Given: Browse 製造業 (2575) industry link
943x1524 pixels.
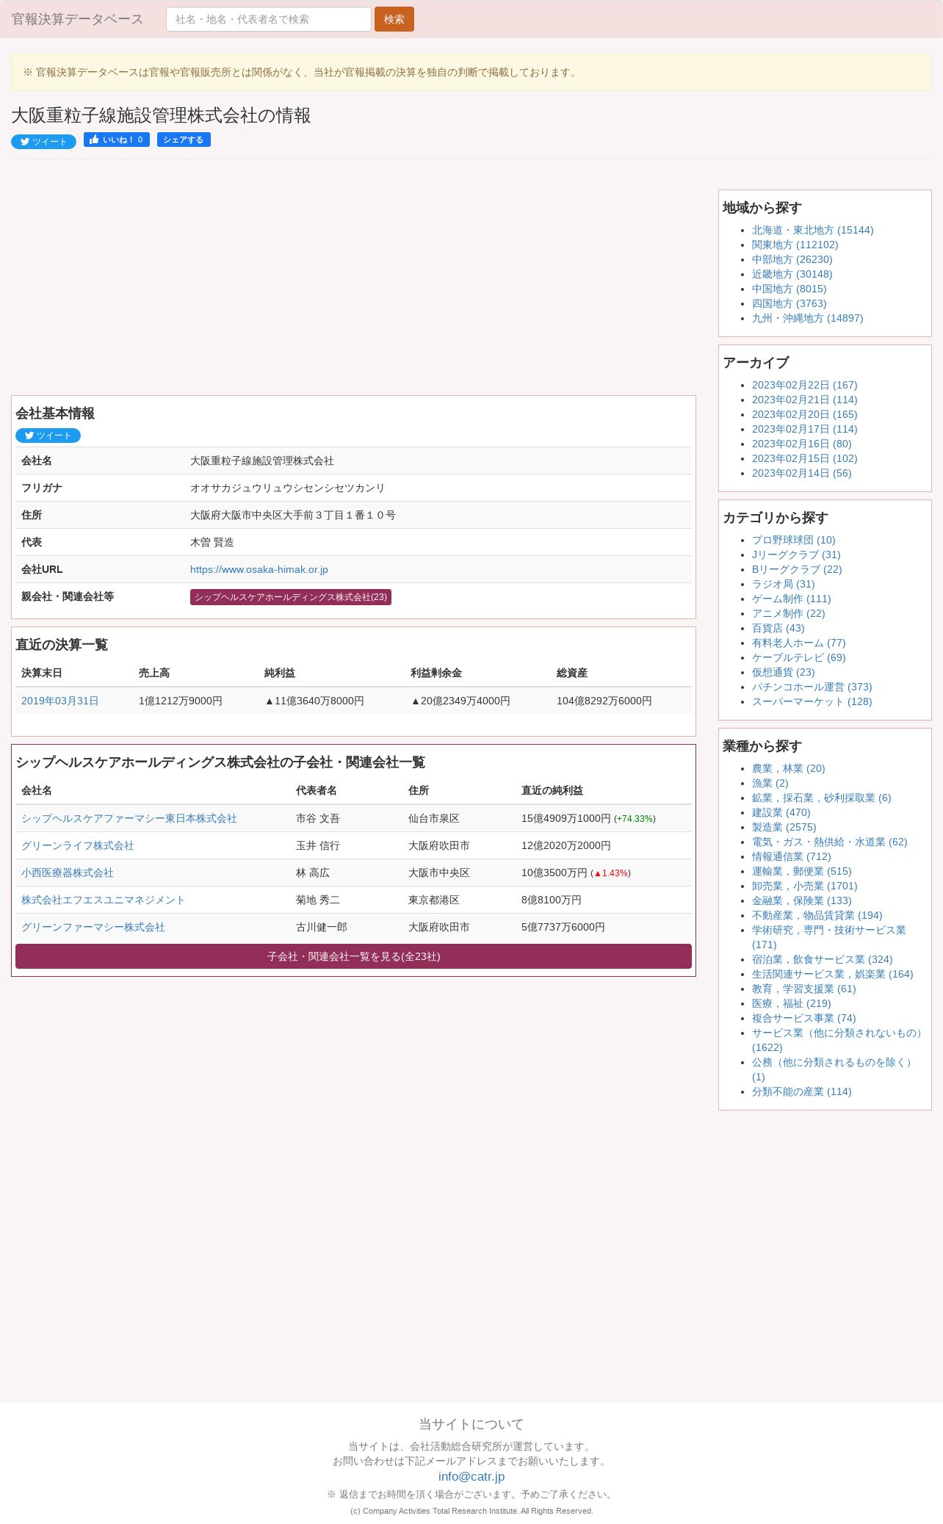Looking at the screenshot, I should point(784,827).
